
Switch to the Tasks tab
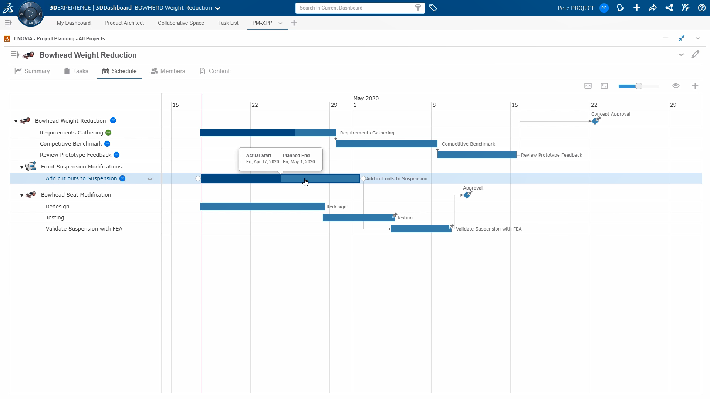76,71
